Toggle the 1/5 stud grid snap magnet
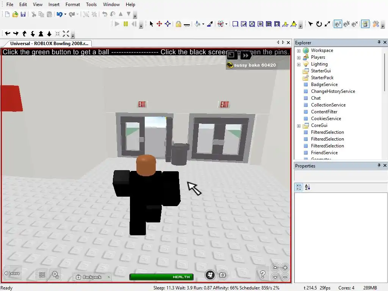 (346, 24)
